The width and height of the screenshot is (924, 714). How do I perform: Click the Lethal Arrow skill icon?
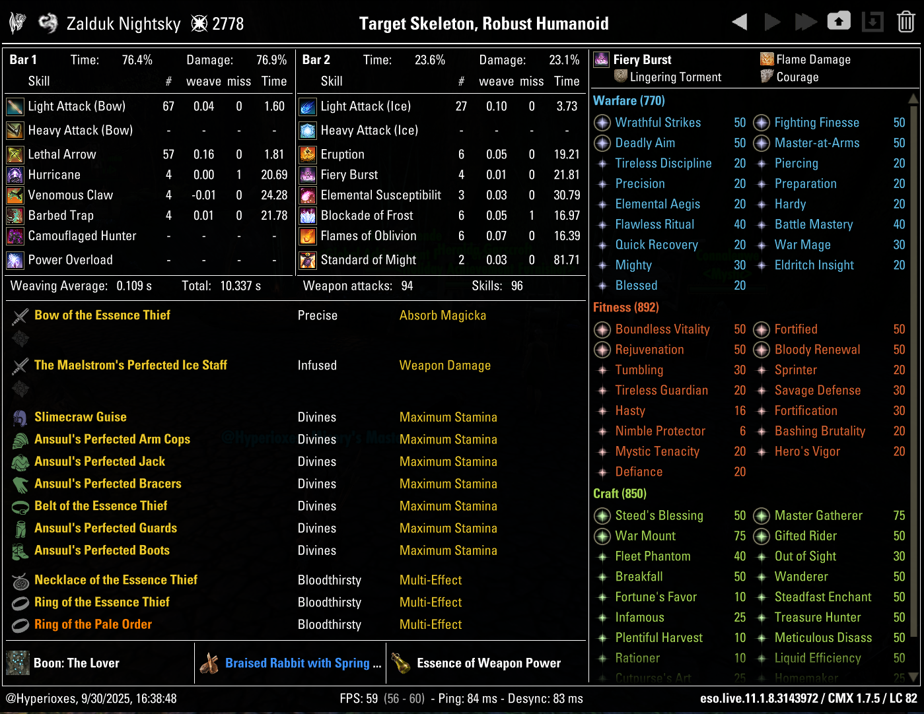[x=15, y=154]
